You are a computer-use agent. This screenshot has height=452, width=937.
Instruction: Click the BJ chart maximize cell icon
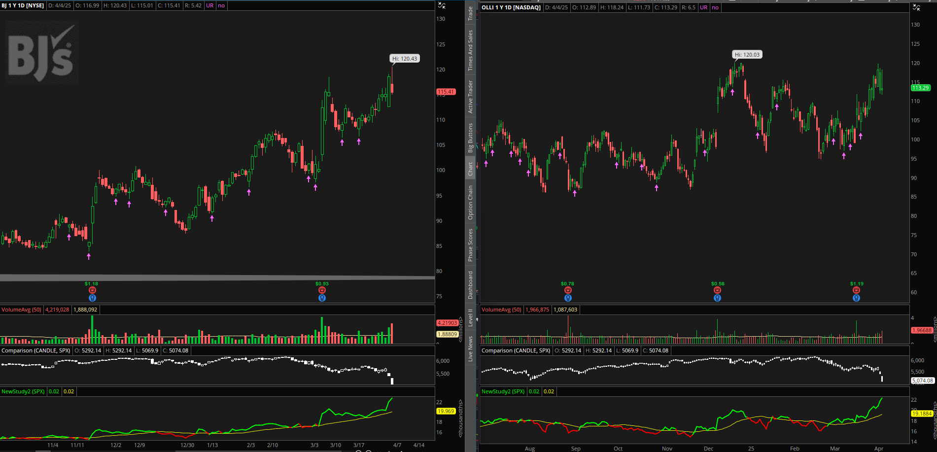click(x=442, y=6)
